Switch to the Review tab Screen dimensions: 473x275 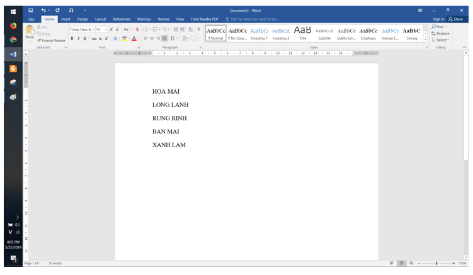click(x=164, y=19)
